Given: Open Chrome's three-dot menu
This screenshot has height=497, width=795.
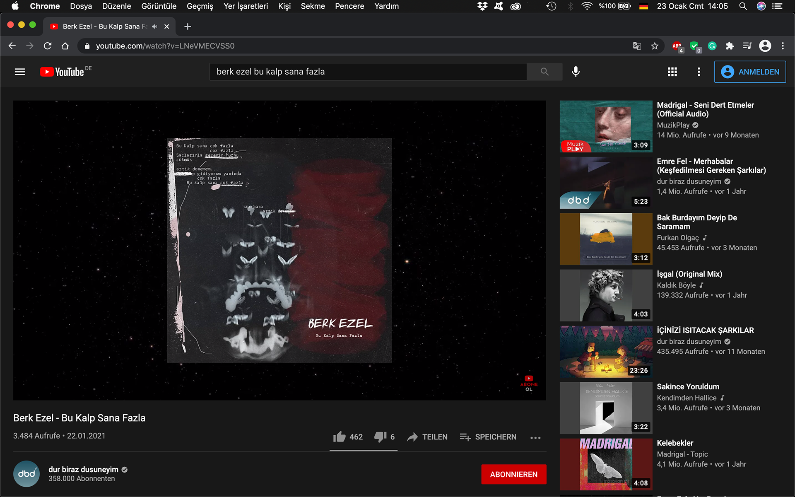Looking at the screenshot, I should (783, 46).
